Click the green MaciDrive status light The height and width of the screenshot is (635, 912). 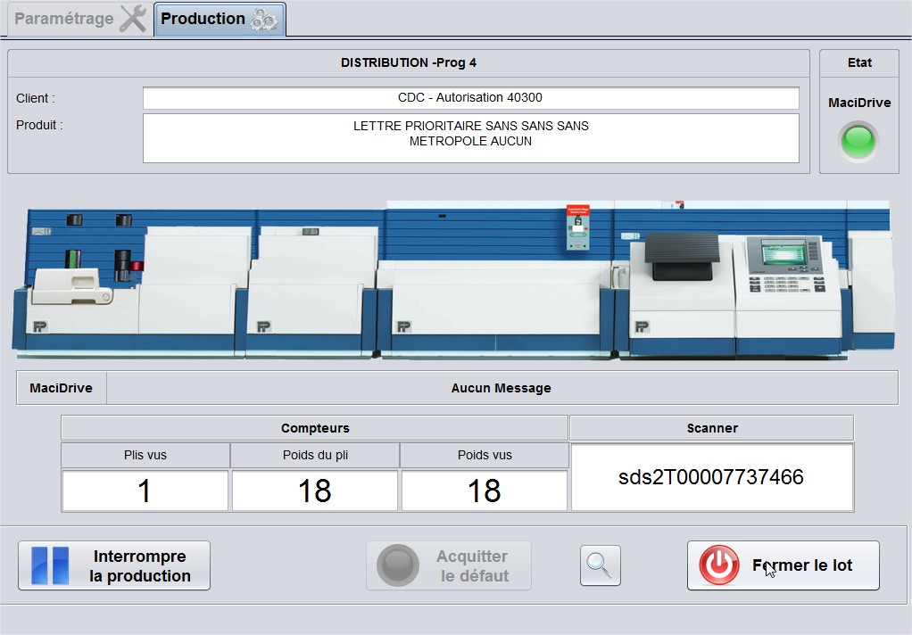[858, 141]
